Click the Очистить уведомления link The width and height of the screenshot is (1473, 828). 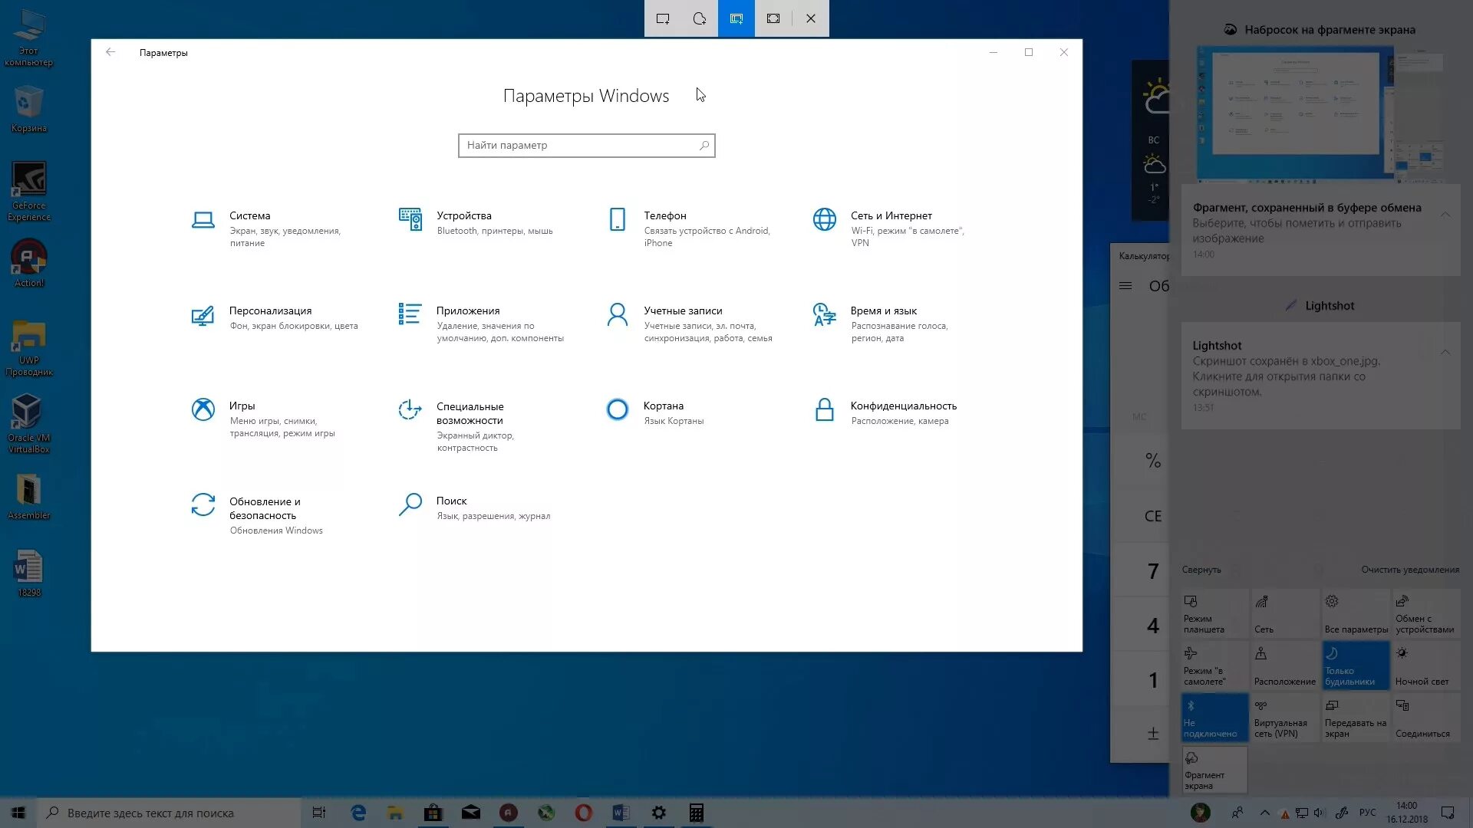click(x=1409, y=570)
